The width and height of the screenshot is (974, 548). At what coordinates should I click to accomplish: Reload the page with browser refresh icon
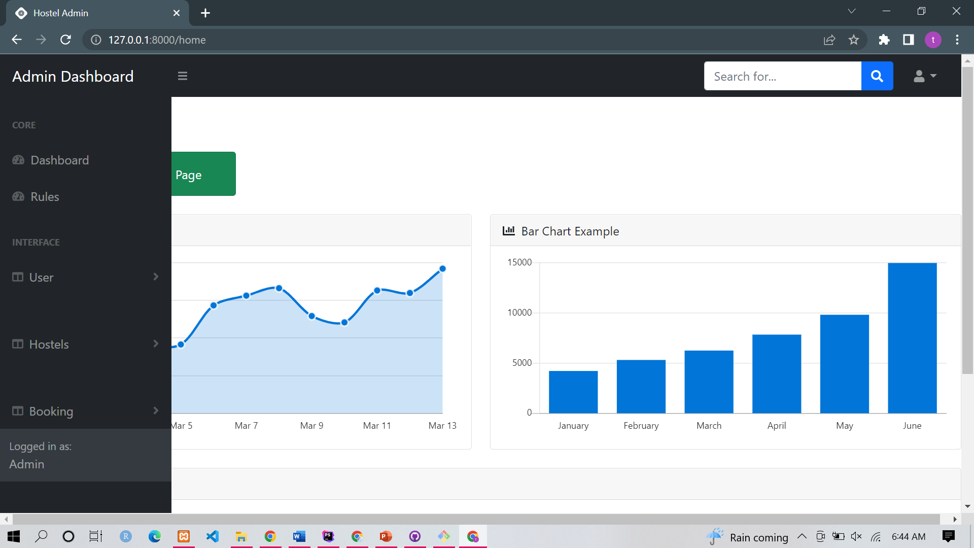coord(65,40)
